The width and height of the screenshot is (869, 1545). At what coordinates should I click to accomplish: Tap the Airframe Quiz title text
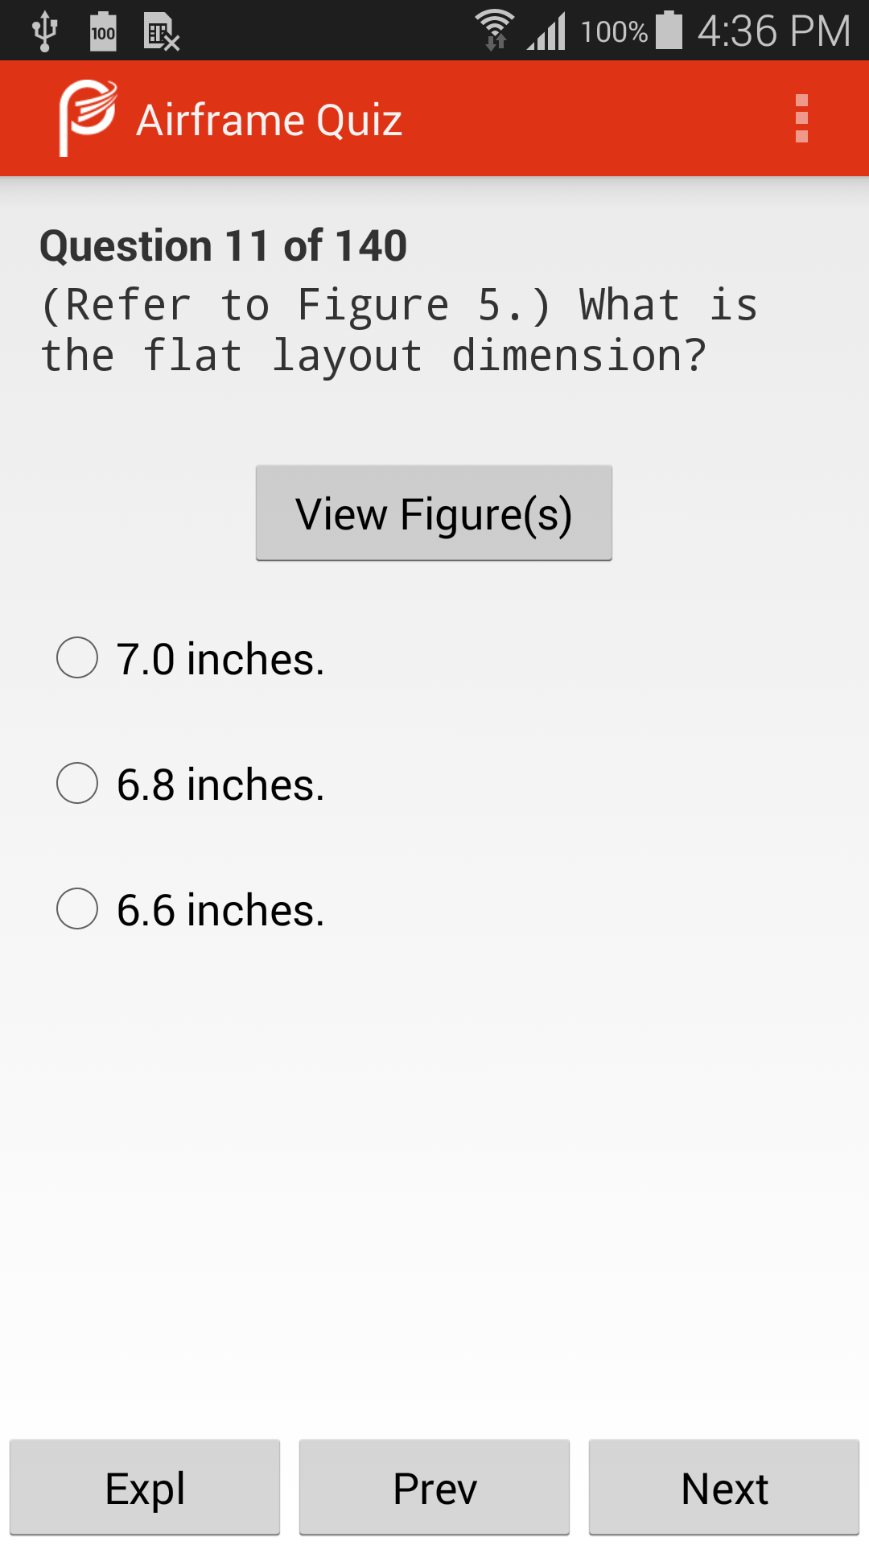269,120
